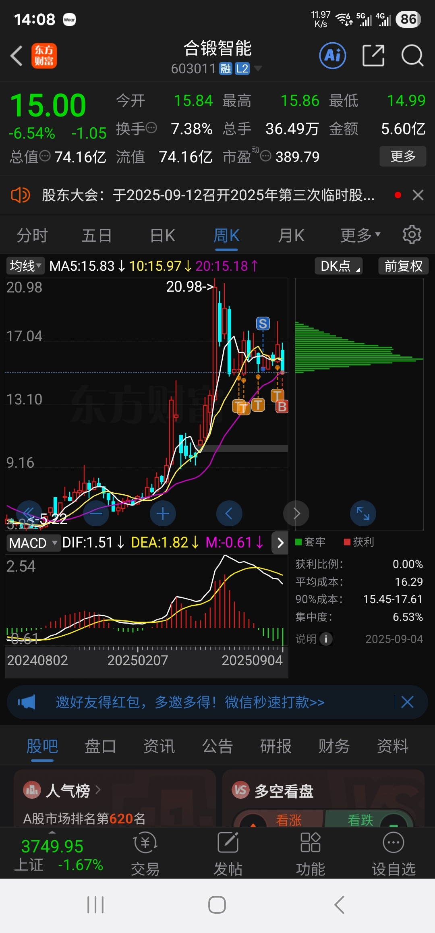Tap the 发帖 post icon
The height and width of the screenshot is (933, 435).
point(228,854)
